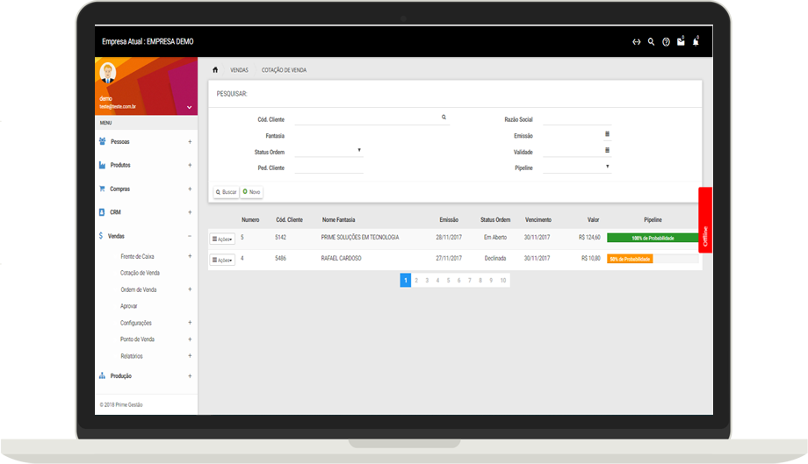Toggle the sidebar width arrows icon
Screen dimensions: 808x464
point(636,41)
